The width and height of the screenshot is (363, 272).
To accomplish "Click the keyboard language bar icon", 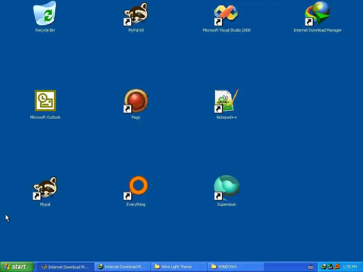I will 311,267.
